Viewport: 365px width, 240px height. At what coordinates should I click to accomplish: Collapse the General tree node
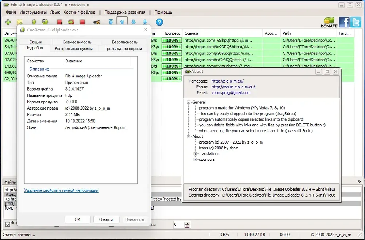point(189,102)
